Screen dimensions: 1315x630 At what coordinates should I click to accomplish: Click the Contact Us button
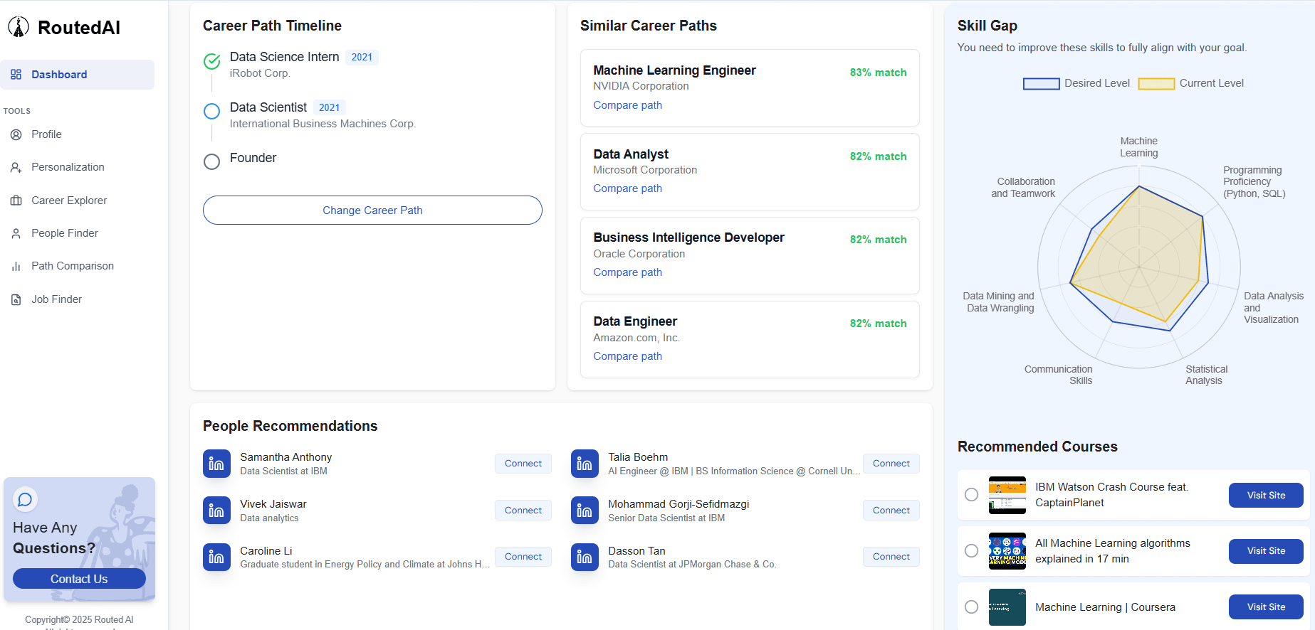coord(79,579)
